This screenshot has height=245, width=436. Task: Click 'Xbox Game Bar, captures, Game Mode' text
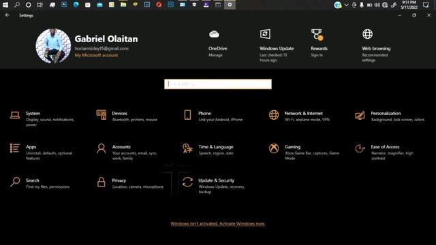tap(312, 156)
